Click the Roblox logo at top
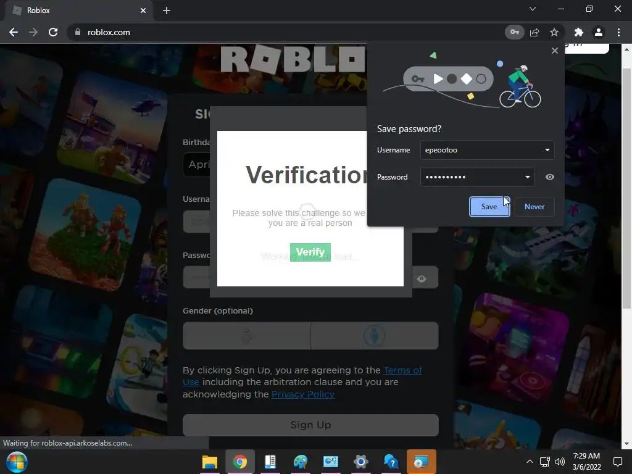The height and width of the screenshot is (474, 632). click(293, 59)
